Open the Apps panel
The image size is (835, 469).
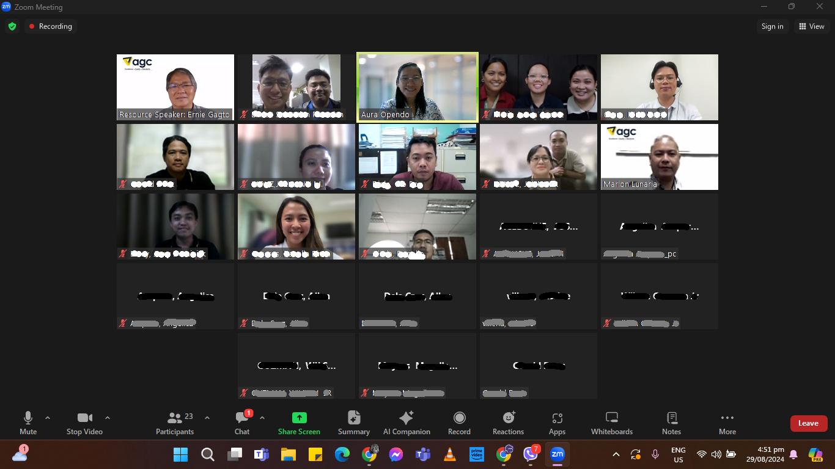[x=557, y=423]
